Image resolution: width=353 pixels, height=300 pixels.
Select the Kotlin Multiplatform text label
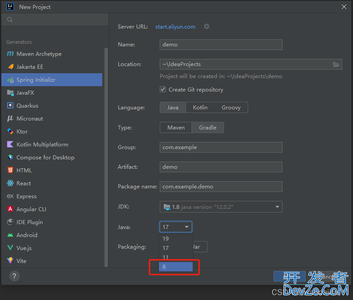(42, 144)
